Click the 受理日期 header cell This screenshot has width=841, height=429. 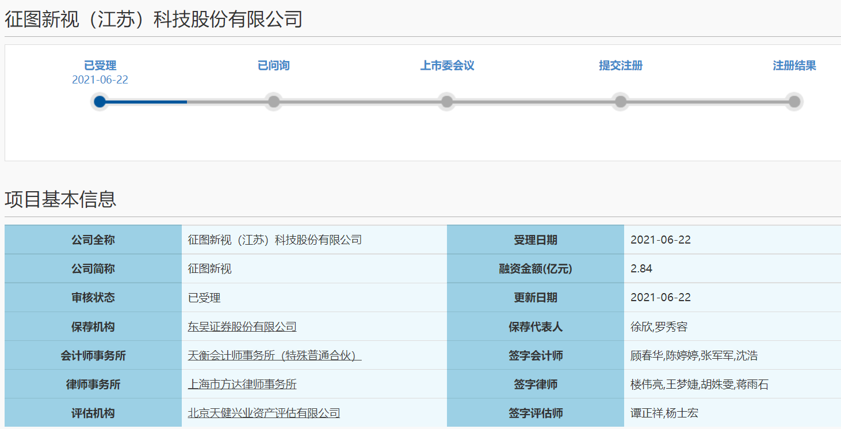click(536, 240)
